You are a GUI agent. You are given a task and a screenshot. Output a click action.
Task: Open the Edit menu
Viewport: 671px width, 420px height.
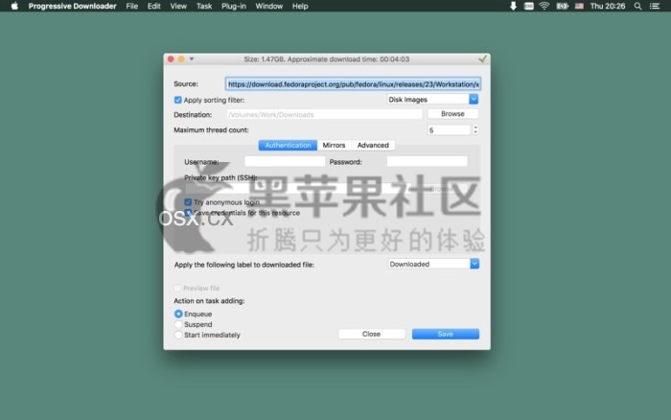pos(153,6)
